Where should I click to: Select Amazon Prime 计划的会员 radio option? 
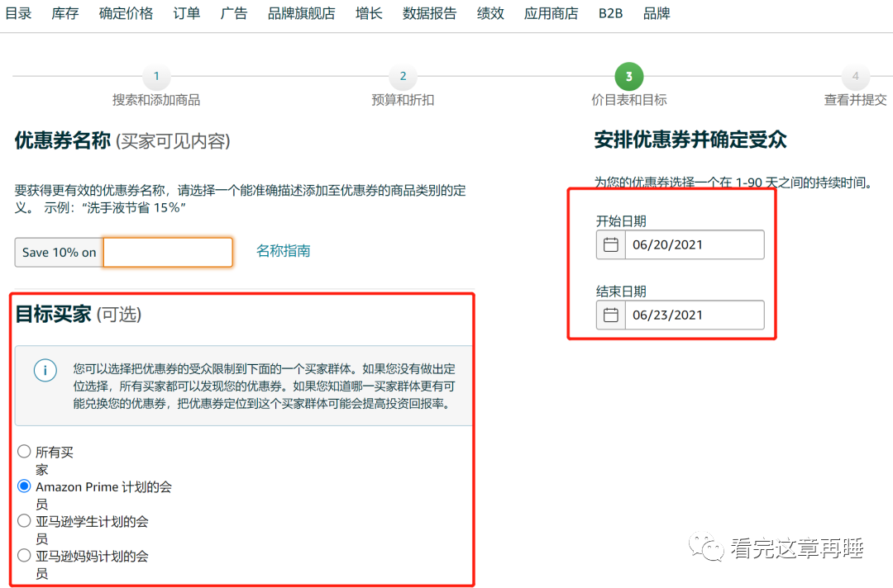(x=24, y=486)
